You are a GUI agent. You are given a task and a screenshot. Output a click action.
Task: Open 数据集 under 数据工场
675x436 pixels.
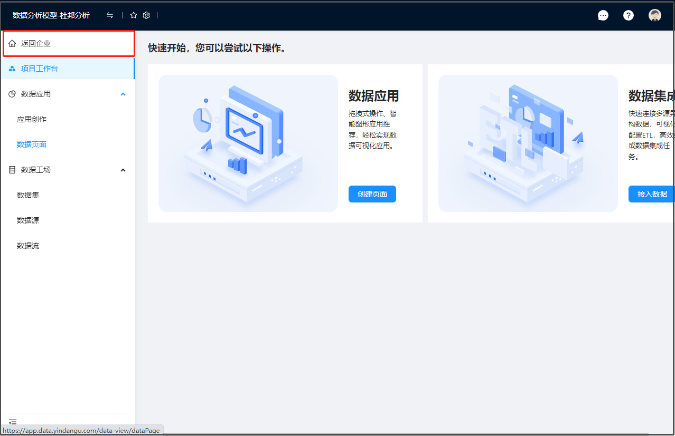point(28,195)
